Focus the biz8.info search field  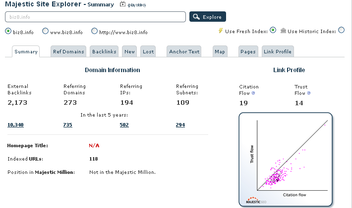(95, 17)
